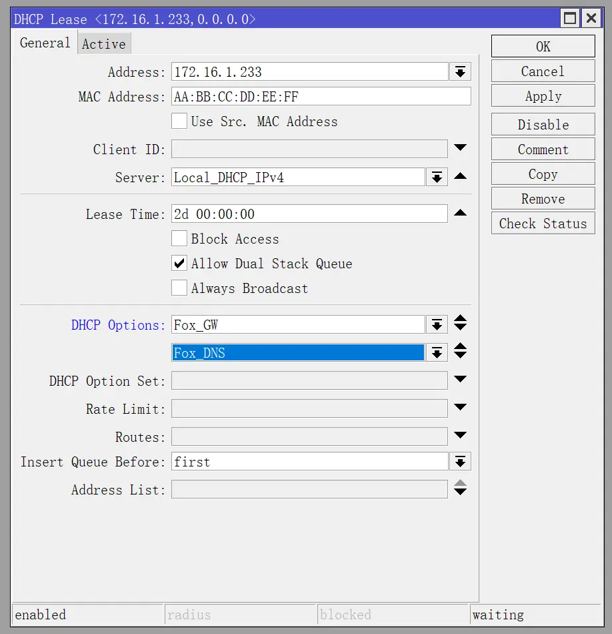This screenshot has width=612, height=634.
Task: Close the DHCP Lease window
Action: (x=591, y=18)
